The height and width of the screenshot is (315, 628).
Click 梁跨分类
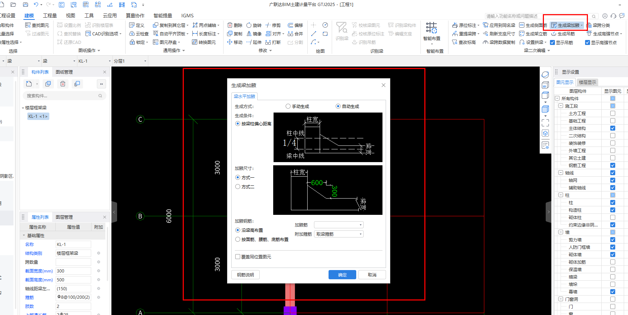598,25
